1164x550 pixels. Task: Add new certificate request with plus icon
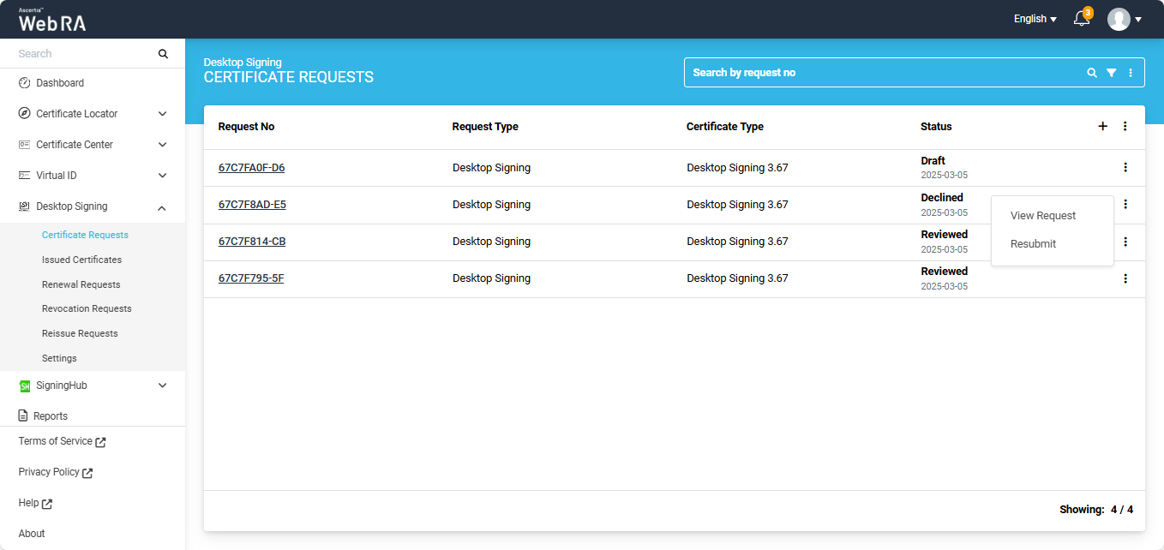pos(1103,126)
